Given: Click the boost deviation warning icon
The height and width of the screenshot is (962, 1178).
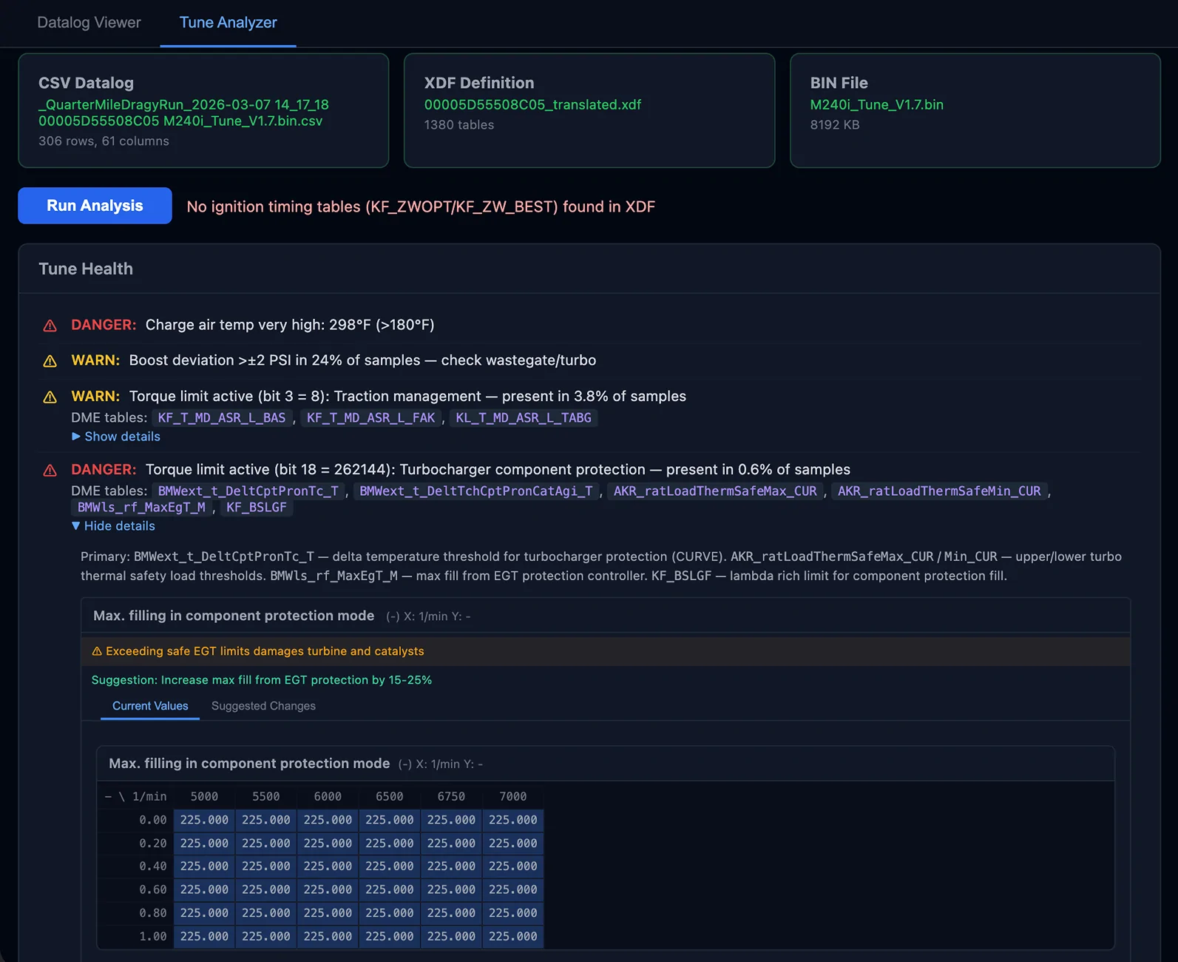Looking at the screenshot, I should point(50,361).
